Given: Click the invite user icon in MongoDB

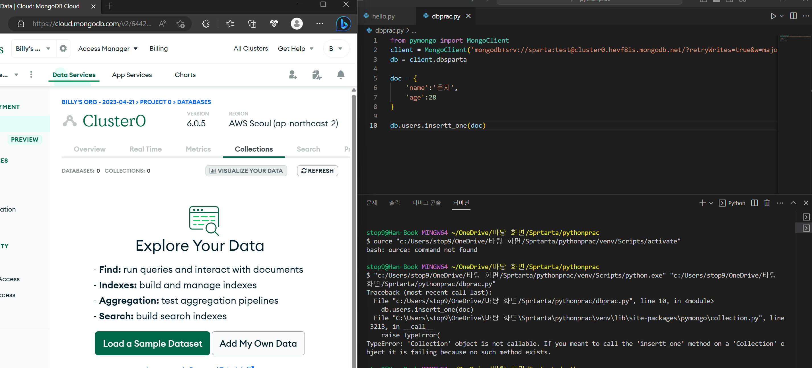Looking at the screenshot, I should tap(293, 75).
